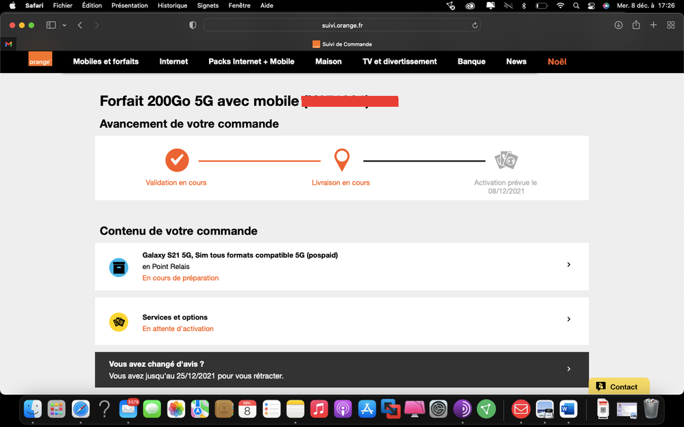Open new tab with plus icon

[653, 25]
